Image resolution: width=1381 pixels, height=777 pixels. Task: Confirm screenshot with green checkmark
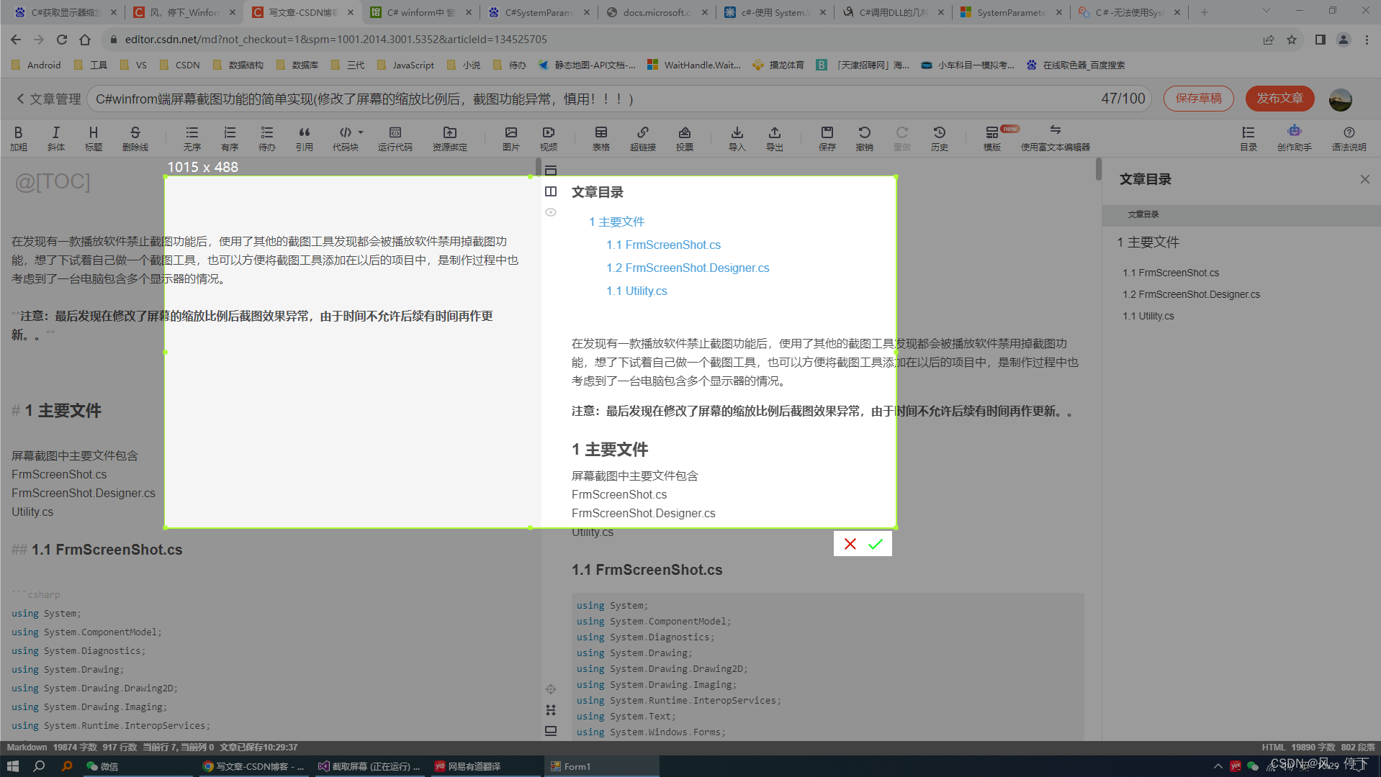point(876,544)
